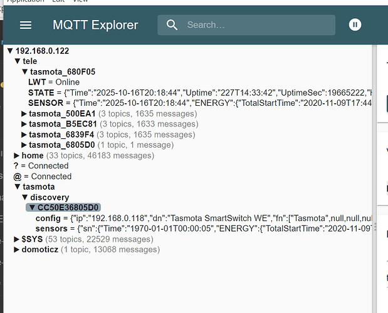Expand the tasmota_B5EC81 topic
This screenshot has height=313, width=388.
pyautogui.click(x=24, y=124)
